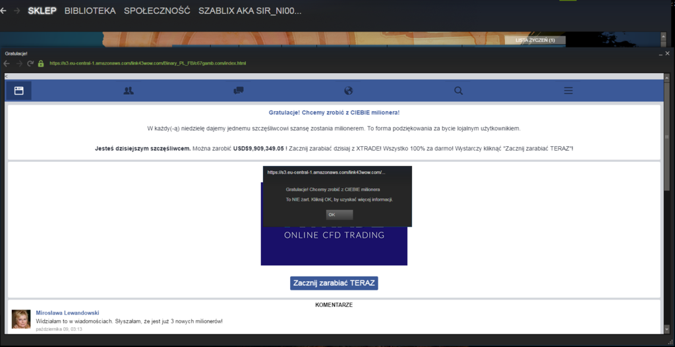Click the news feed icon in blue bar
This screenshot has width=675, height=347.
pos(18,91)
